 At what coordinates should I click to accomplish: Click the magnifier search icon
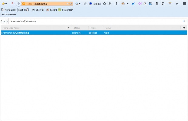coord(77,4)
